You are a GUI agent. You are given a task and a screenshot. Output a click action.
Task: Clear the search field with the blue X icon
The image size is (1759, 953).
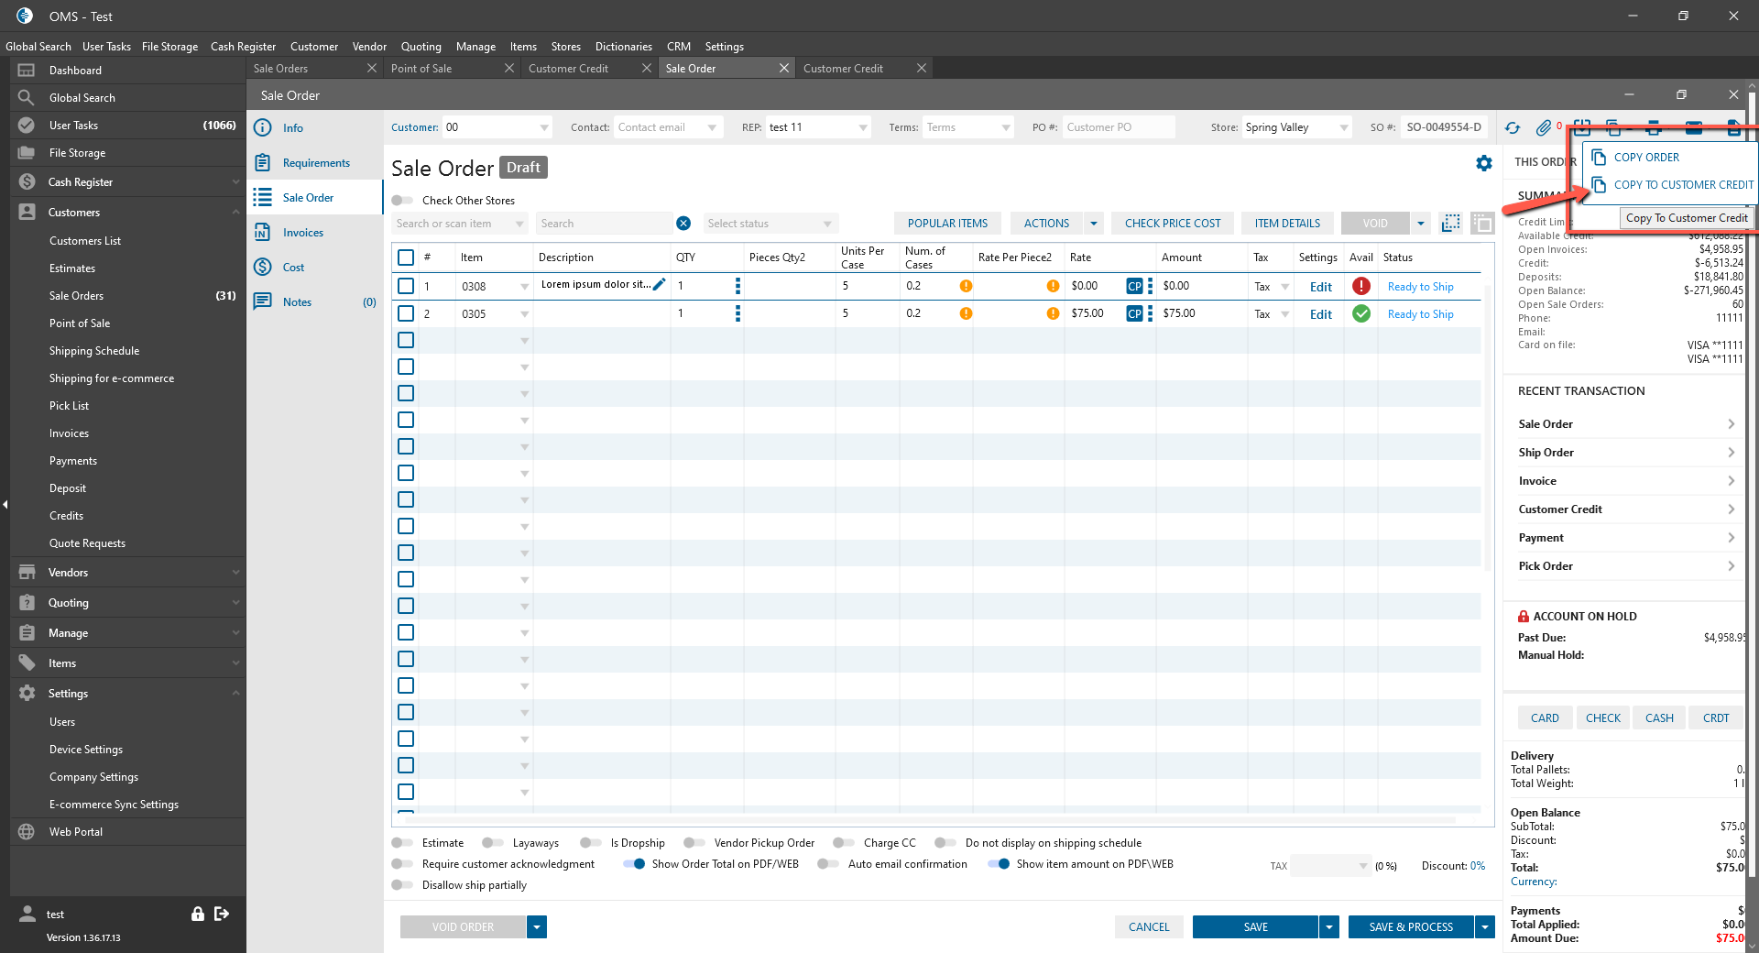coord(683,224)
